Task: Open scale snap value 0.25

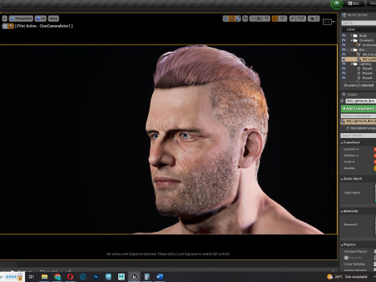Action: [x=301, y=19]
